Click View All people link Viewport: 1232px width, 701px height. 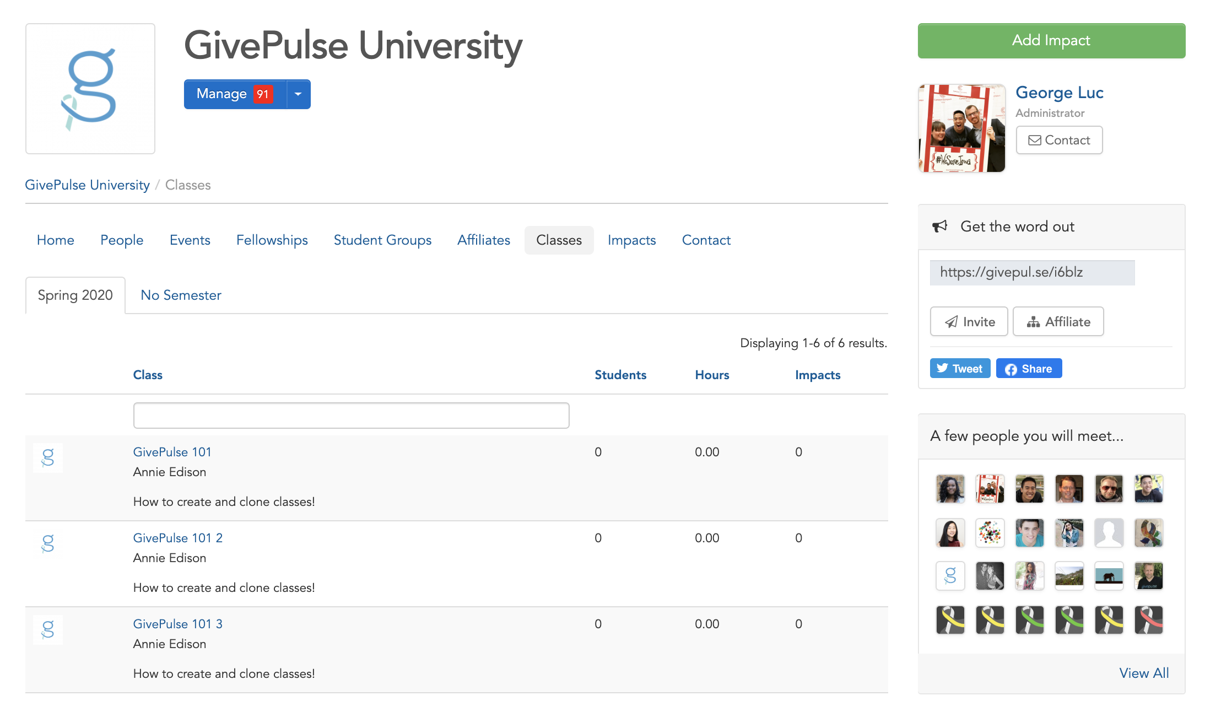click(x=1144, y=673)
